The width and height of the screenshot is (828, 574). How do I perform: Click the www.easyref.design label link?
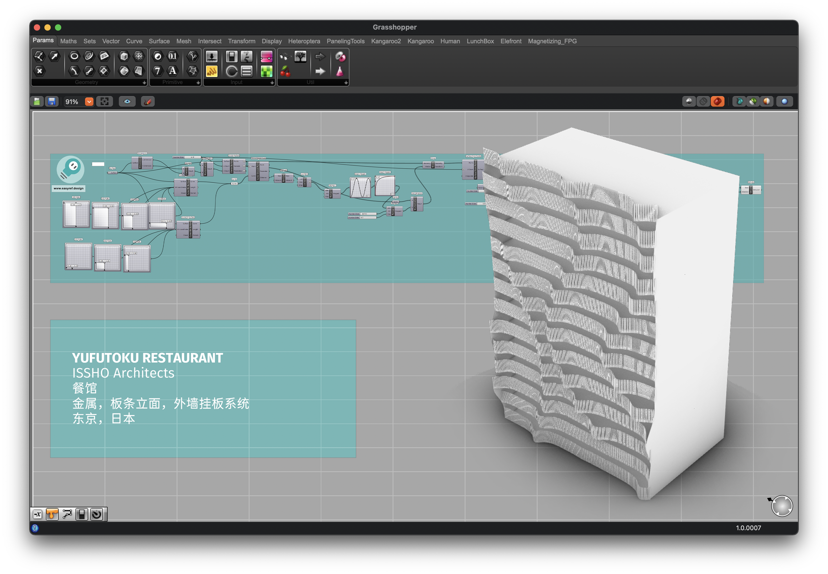pyautogui.click(x=68, y=189)
